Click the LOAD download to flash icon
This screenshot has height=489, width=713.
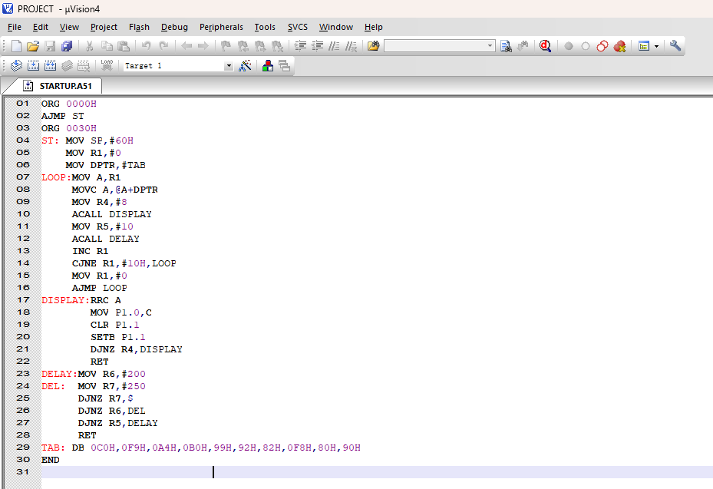[107, 66]
